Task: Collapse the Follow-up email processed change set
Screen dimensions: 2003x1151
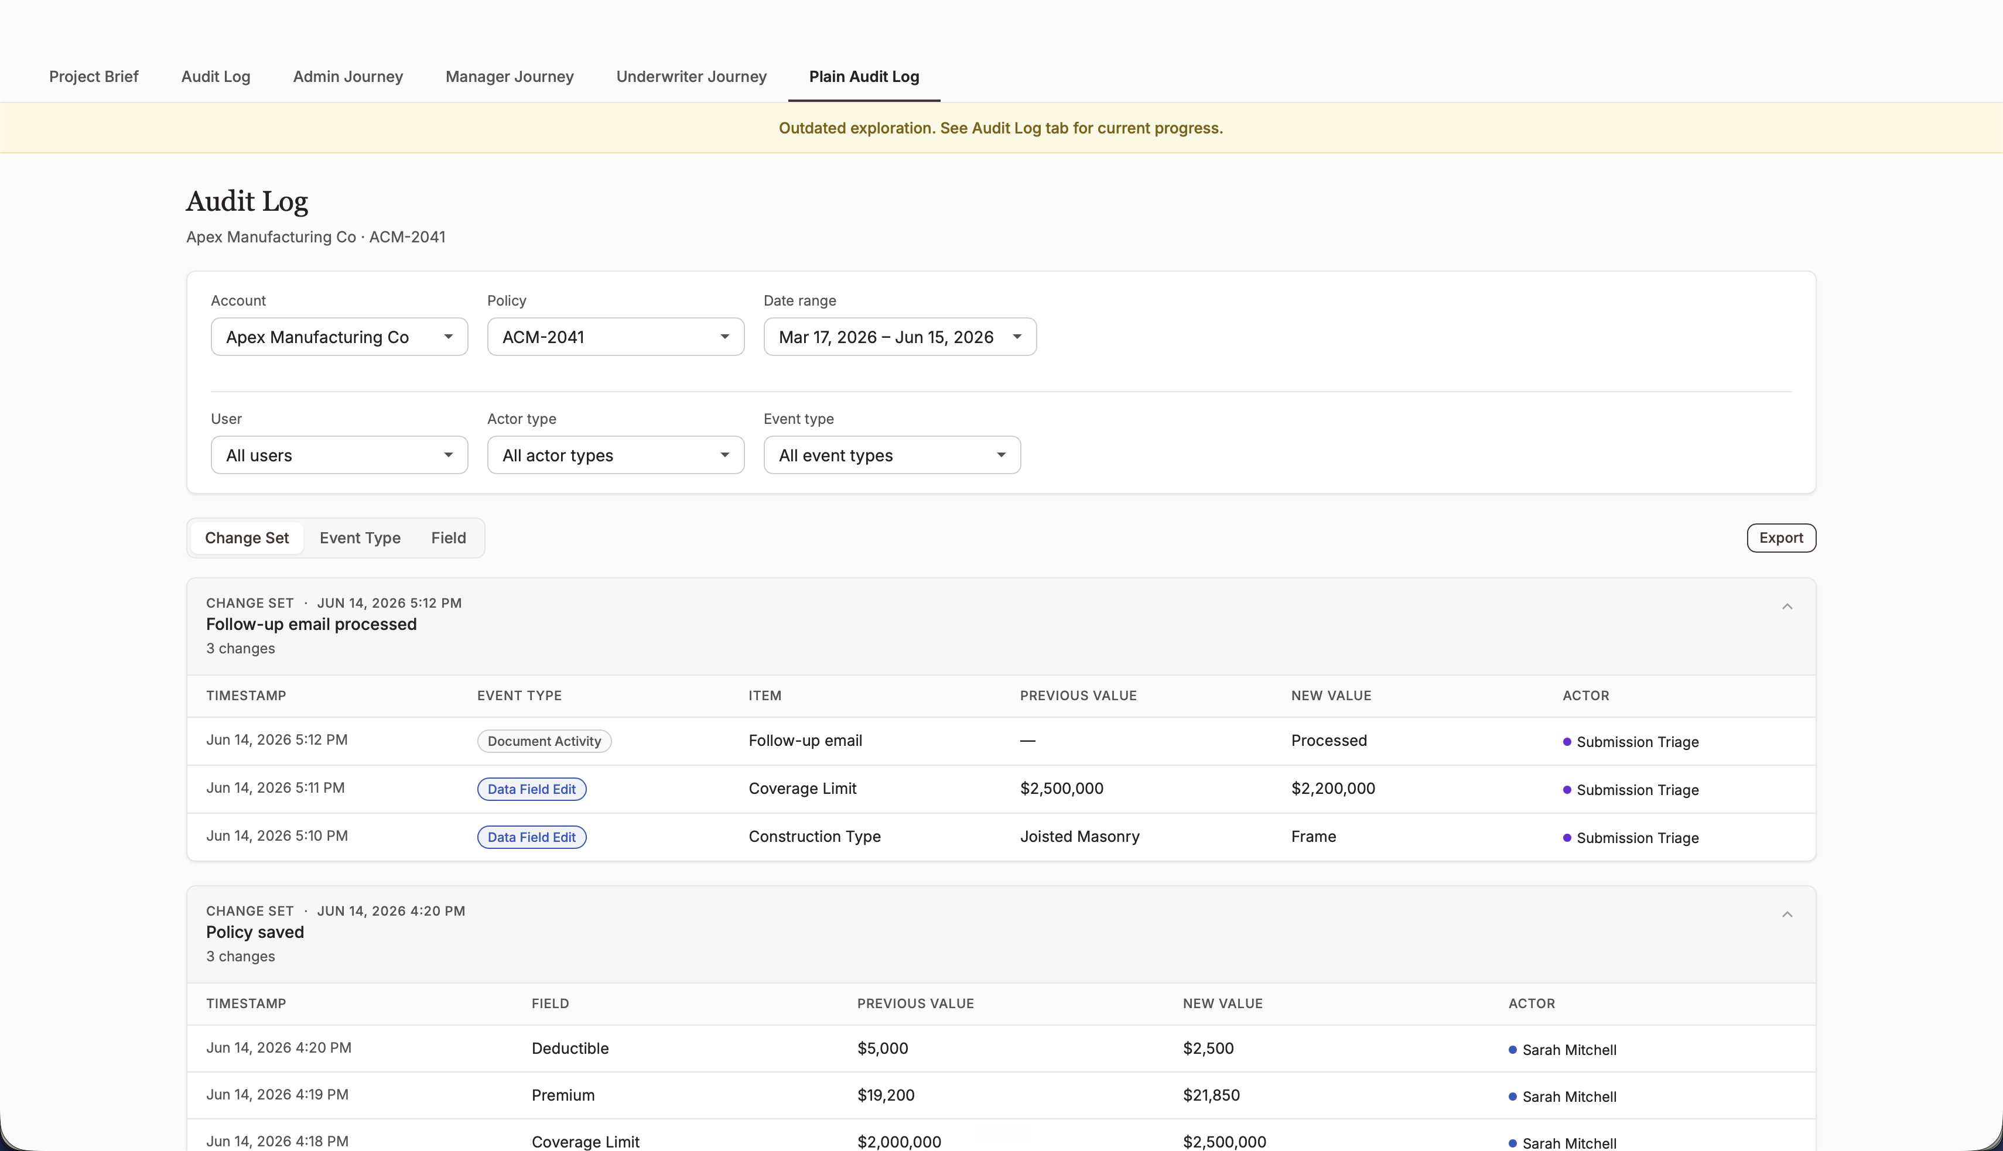Action: 1787,607
